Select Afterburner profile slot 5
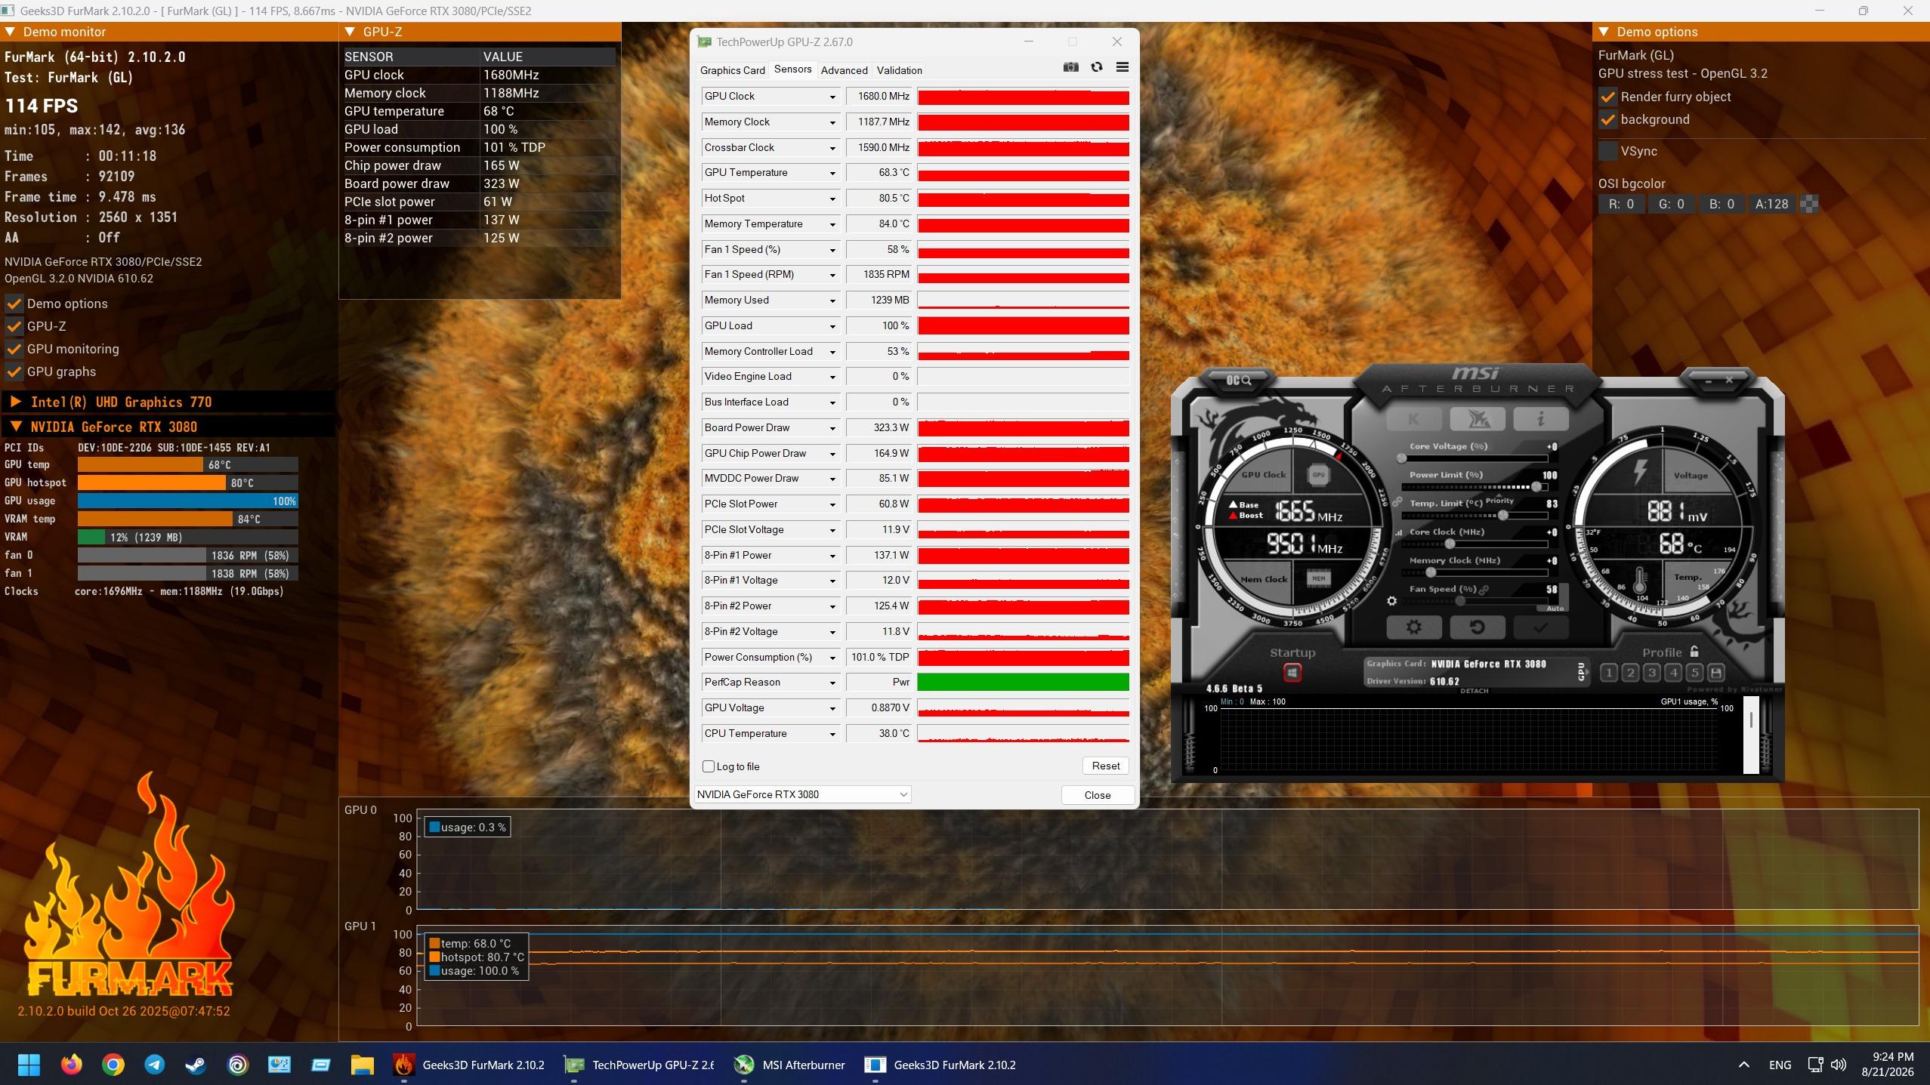The width and height of the screenshot is (1930, 1085). click(1694, 673)
